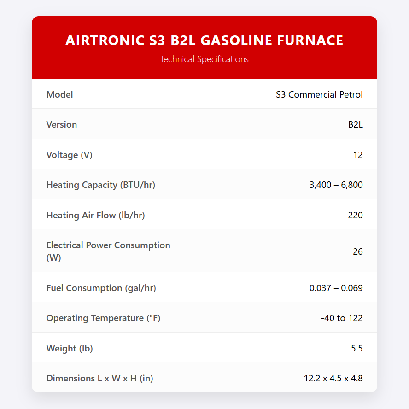Select the Version row label

coord(62,125)
